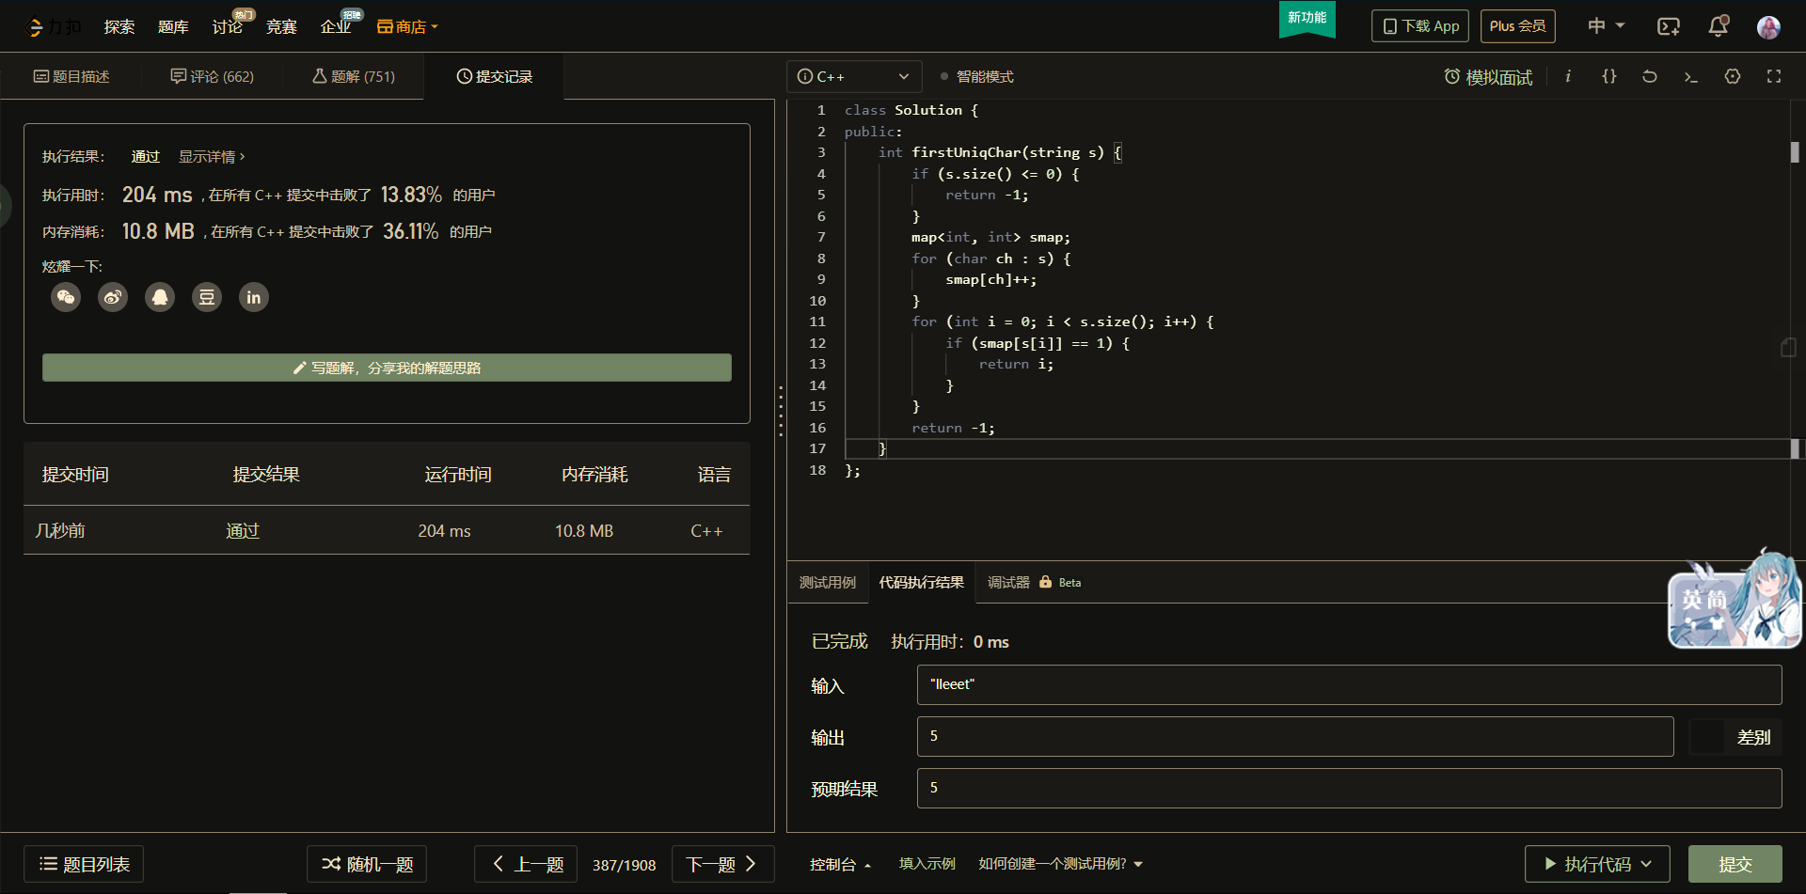Open the Explore menu item
1806x894 pixels.
pos(119,26)
